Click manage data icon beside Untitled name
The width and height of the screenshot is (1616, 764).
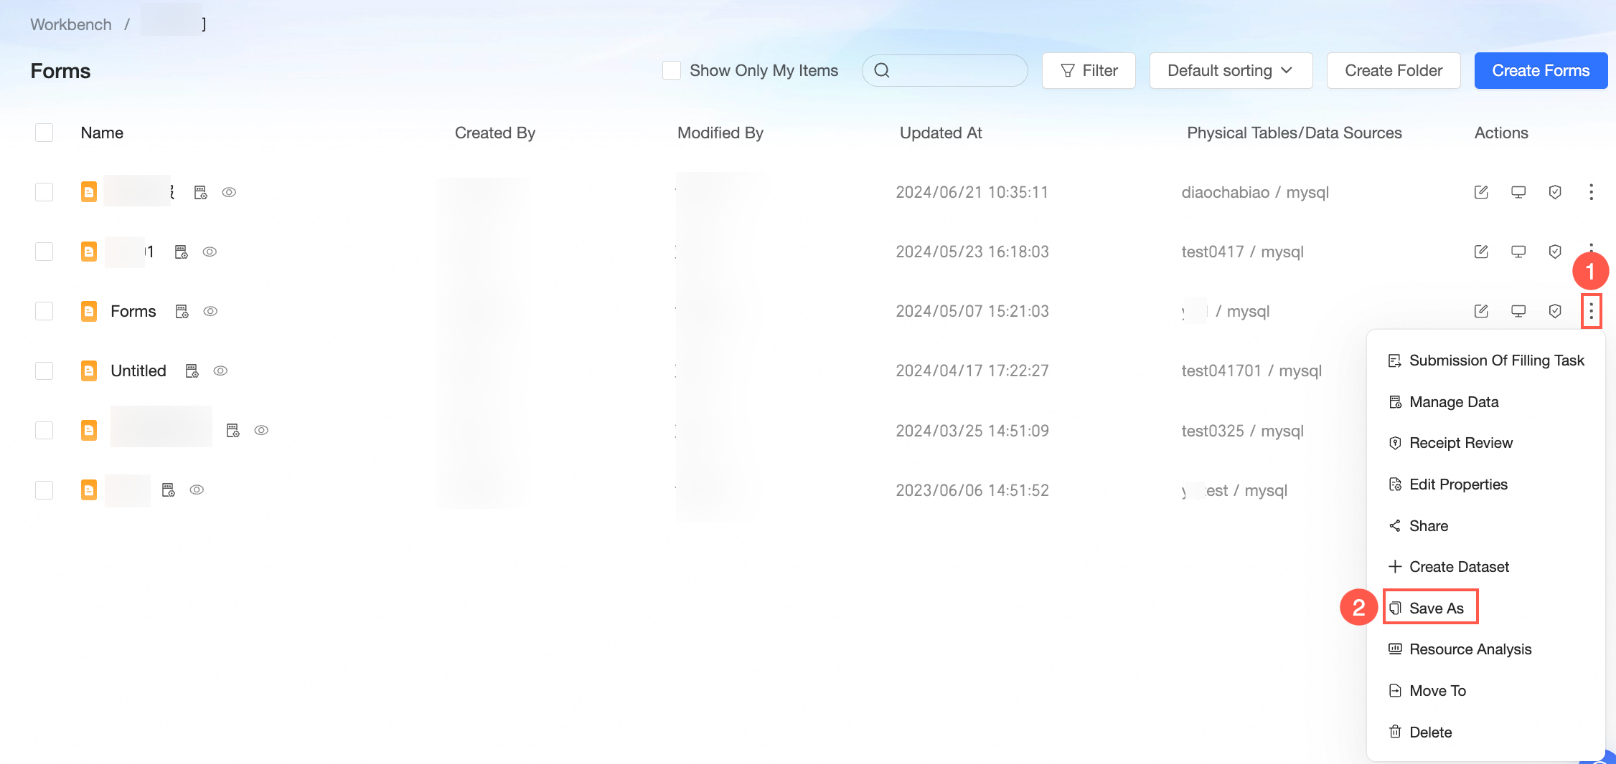[192, 371]
